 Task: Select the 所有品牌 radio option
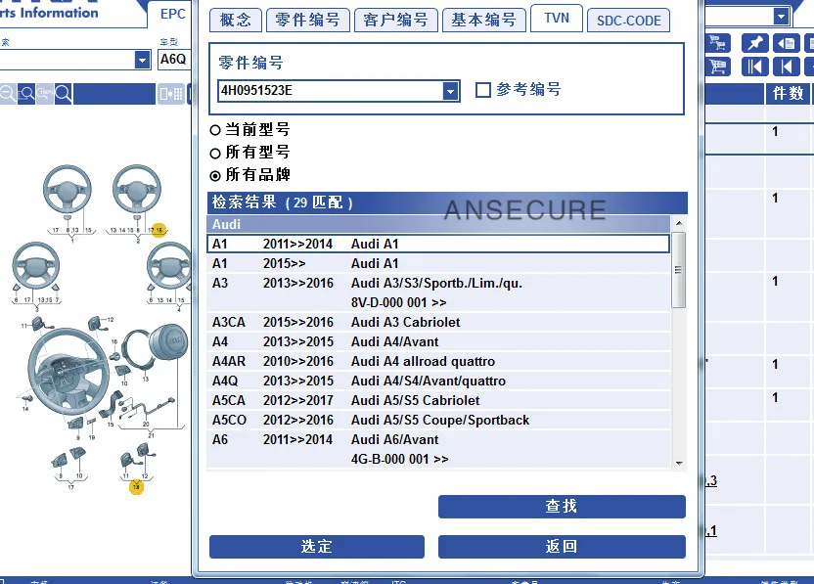pos(215,176)
